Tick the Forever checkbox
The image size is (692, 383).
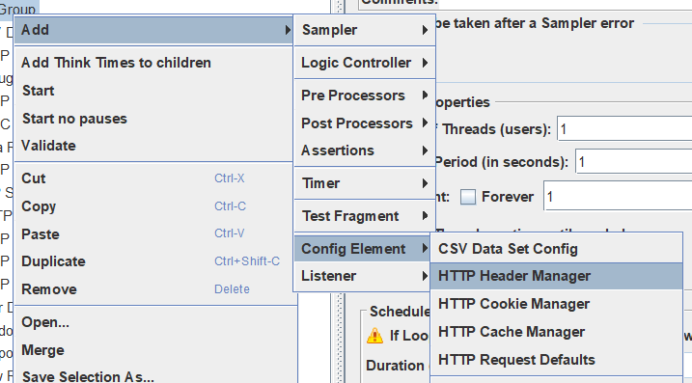point(468,197)
